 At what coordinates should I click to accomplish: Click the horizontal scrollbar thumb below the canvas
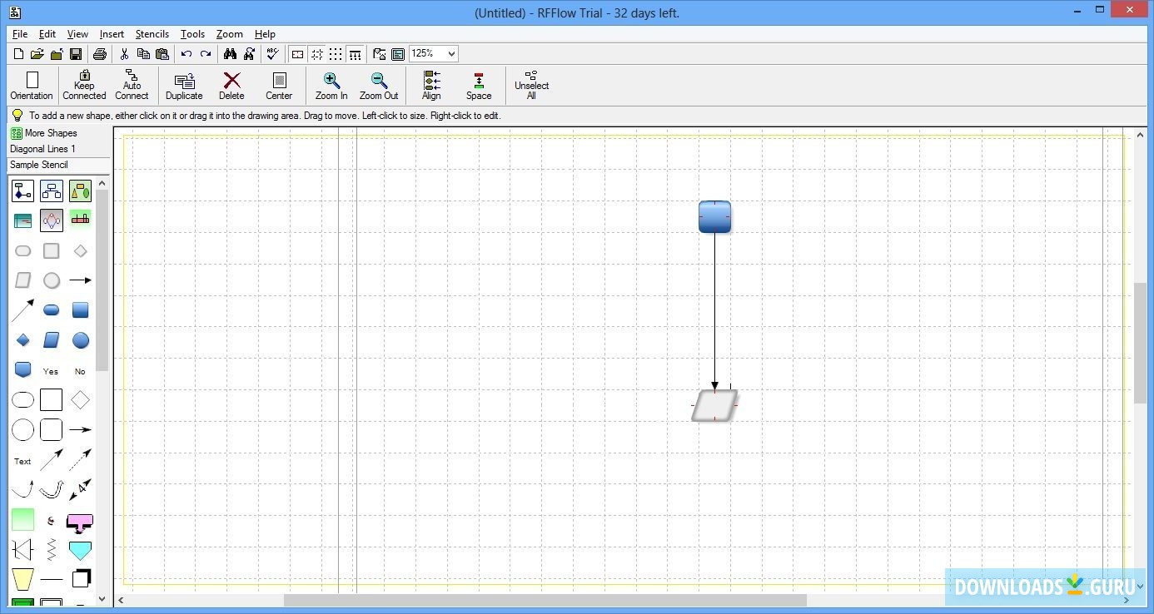545,600
